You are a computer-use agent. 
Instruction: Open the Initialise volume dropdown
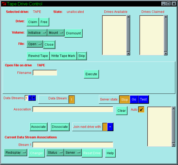point(37,33)
